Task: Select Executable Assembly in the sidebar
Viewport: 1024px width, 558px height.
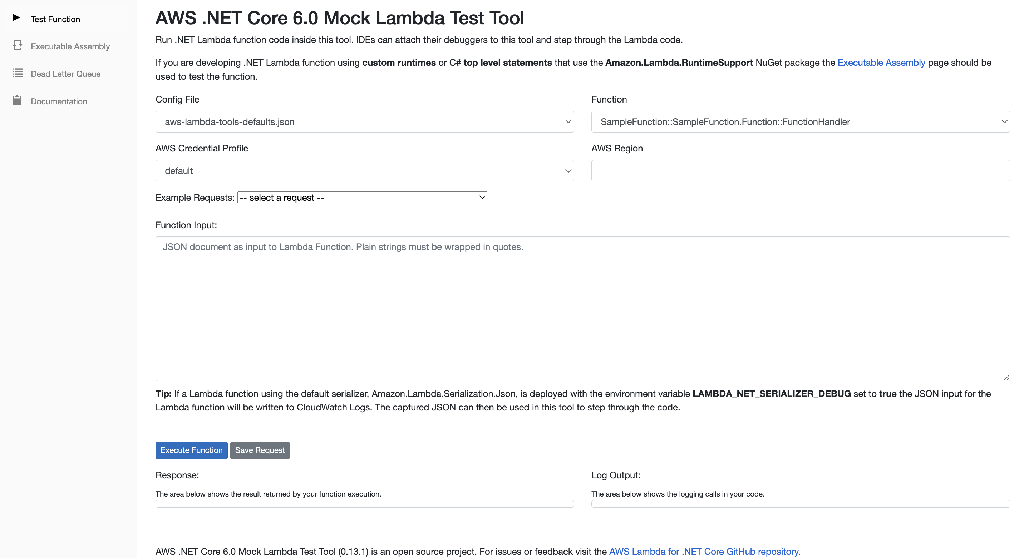Action: click(70, 46)
